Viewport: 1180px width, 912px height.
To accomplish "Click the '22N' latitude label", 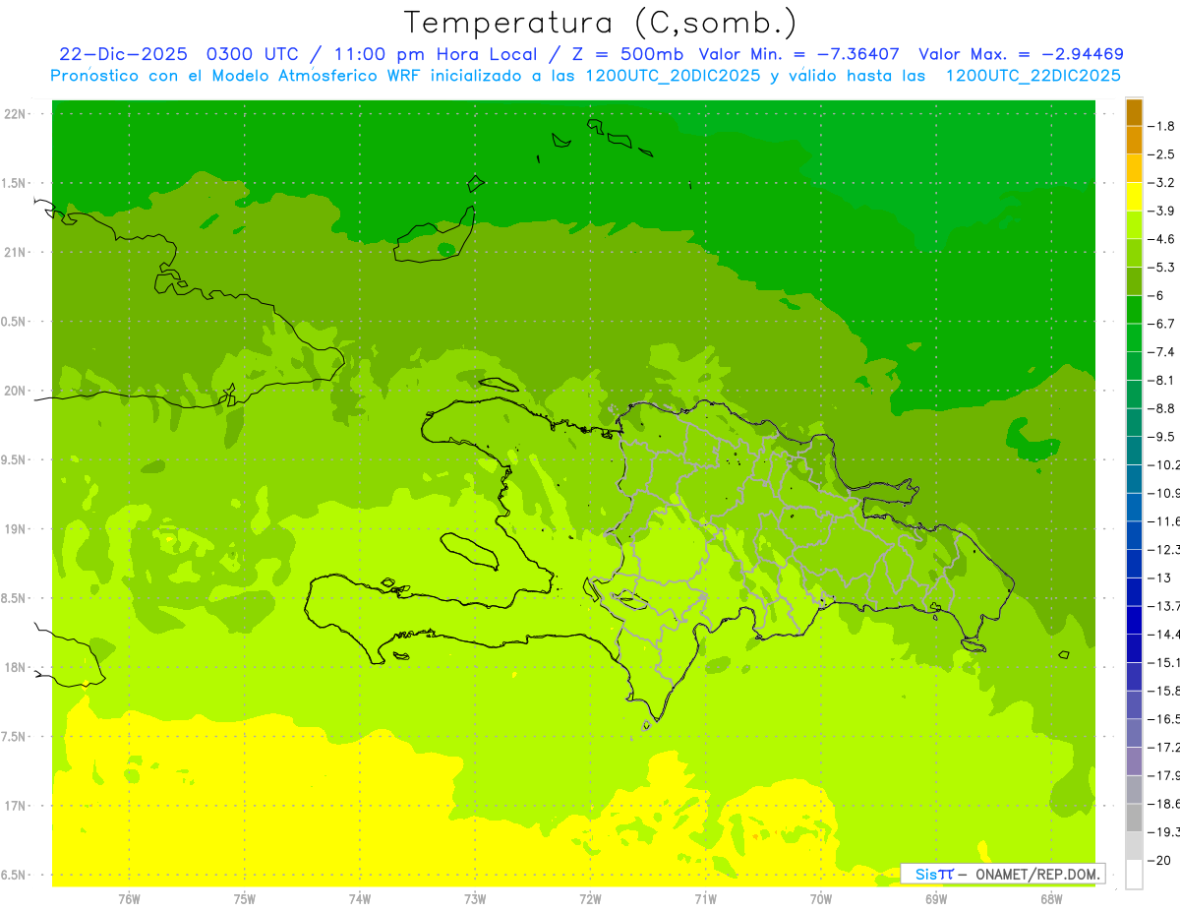I will tap(16, 114).
